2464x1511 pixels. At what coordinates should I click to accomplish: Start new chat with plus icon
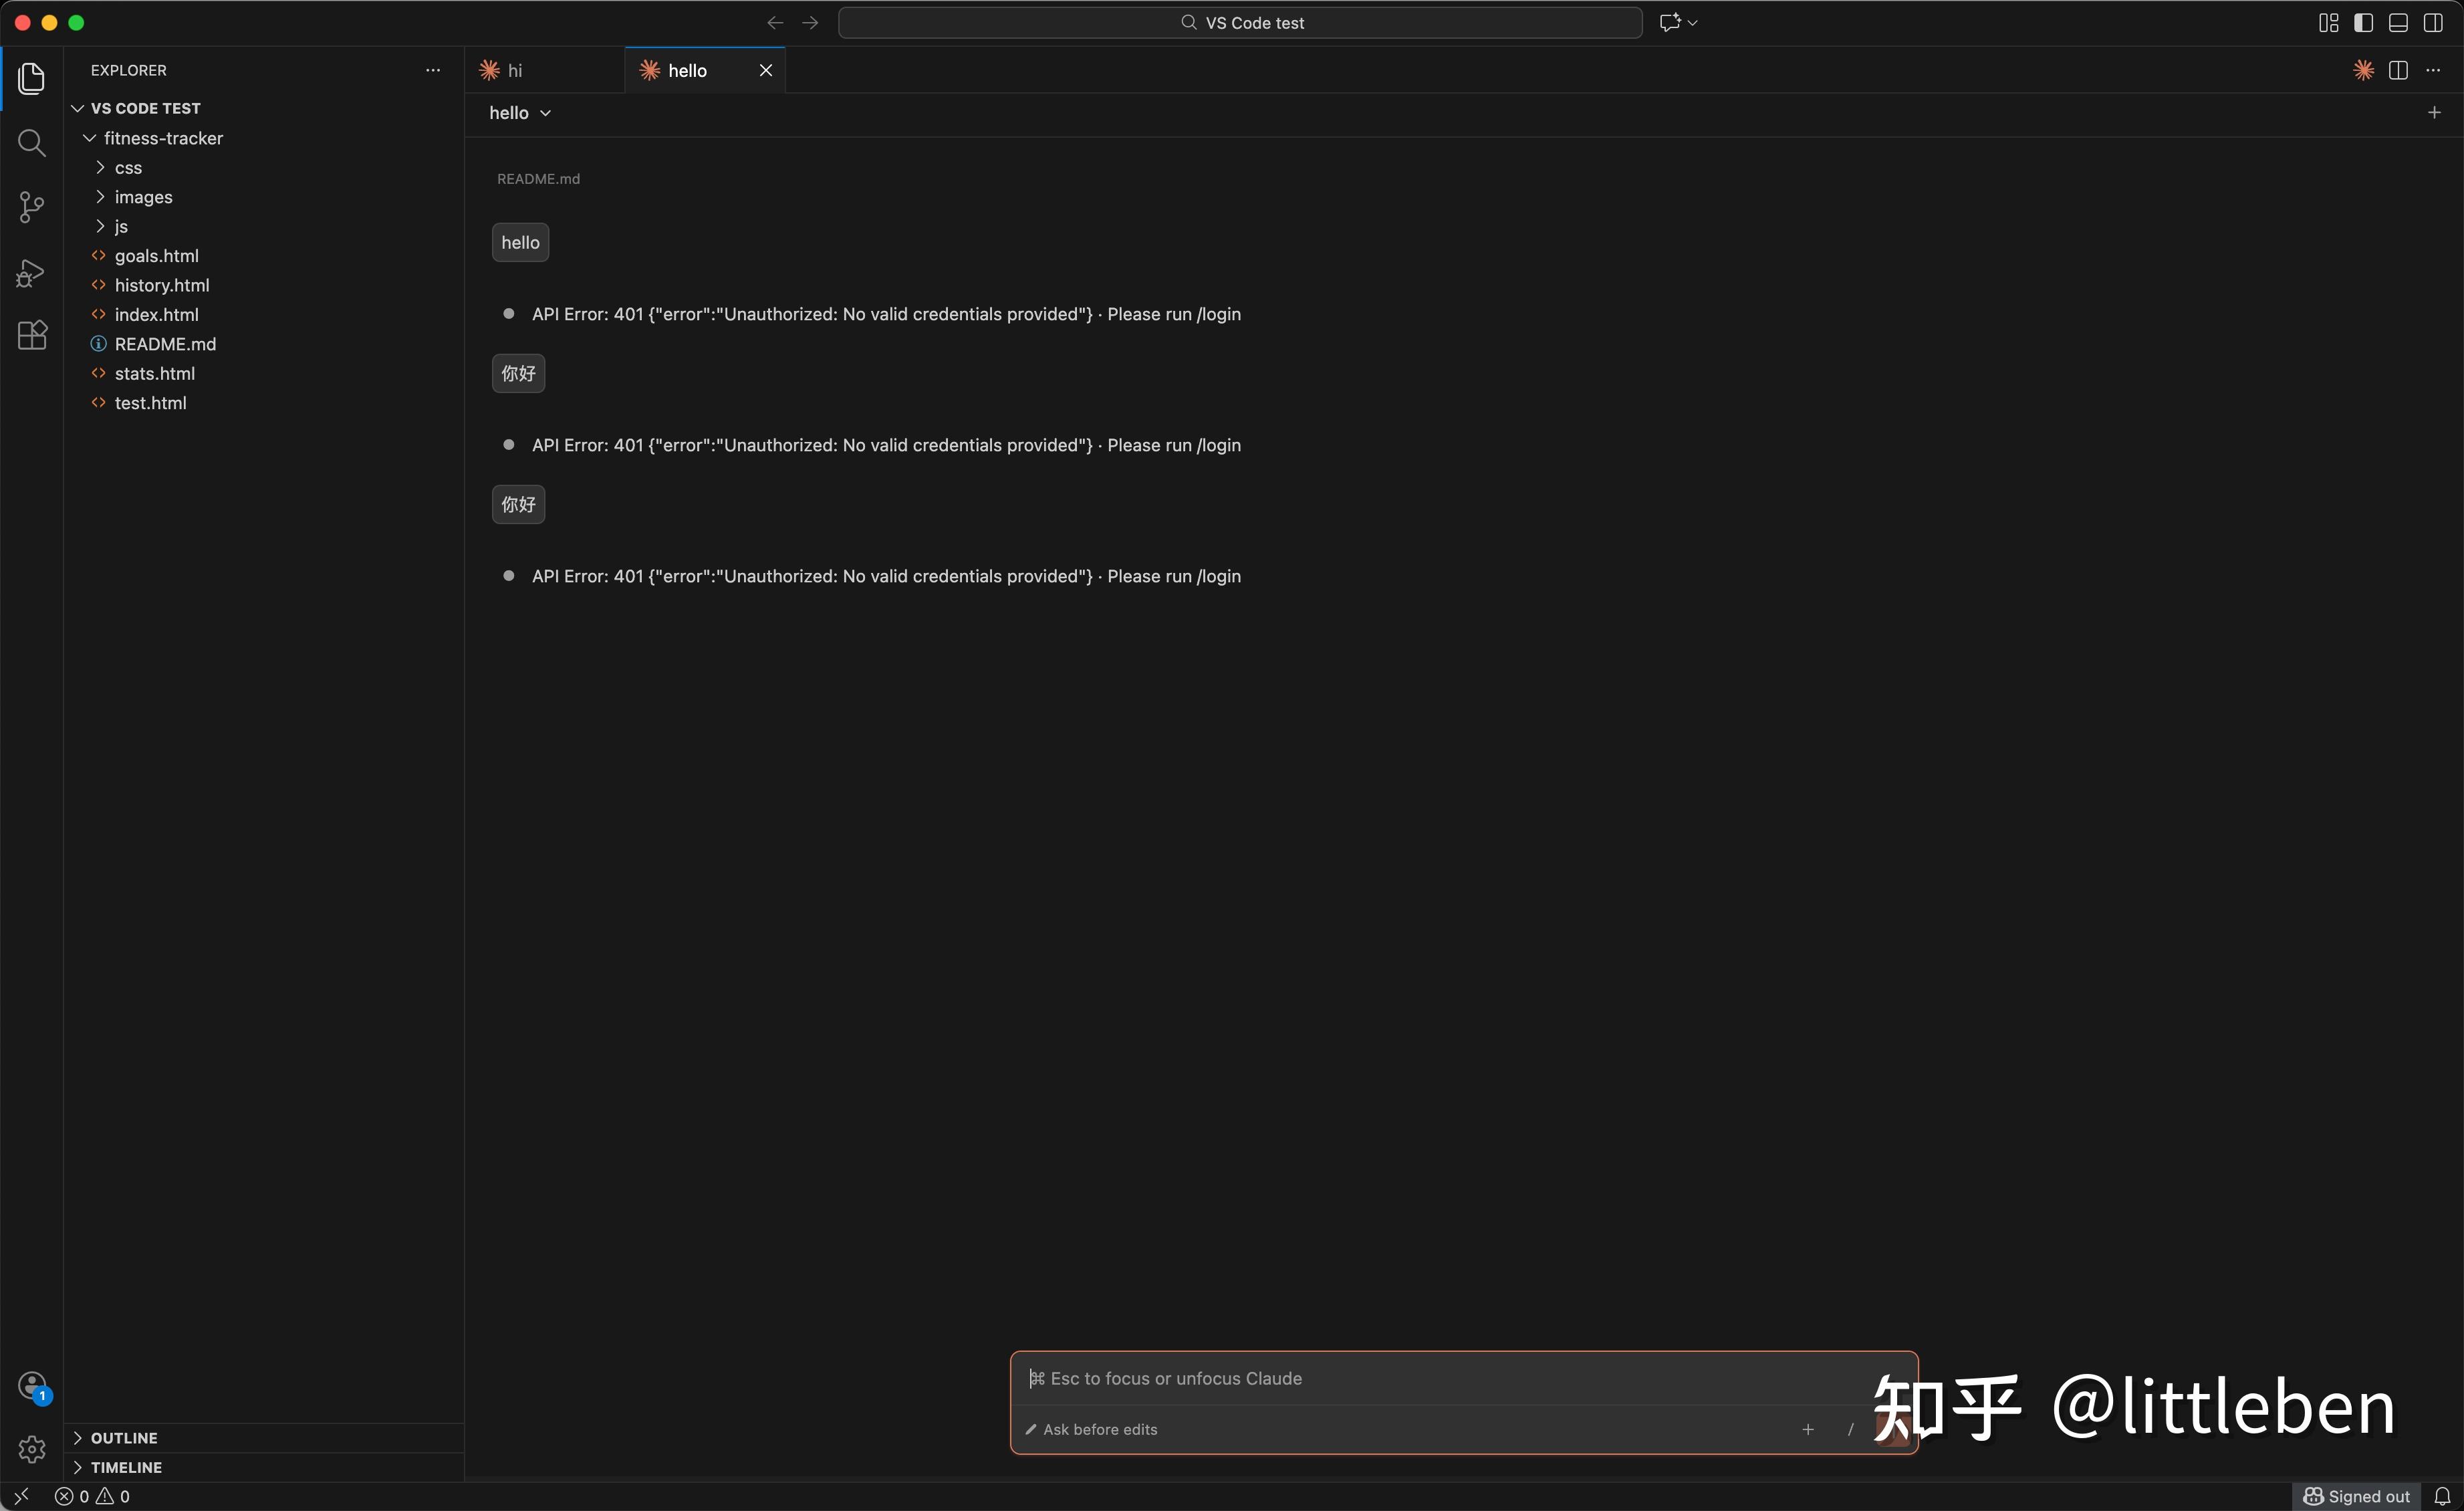2434,113
